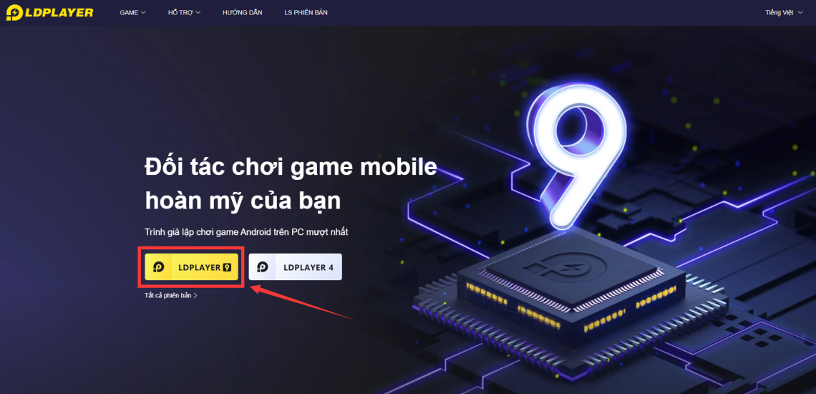Click the yellow LDPlayer logo icon in header
Screen dimensions: 816x394
[x=14, y=12]
